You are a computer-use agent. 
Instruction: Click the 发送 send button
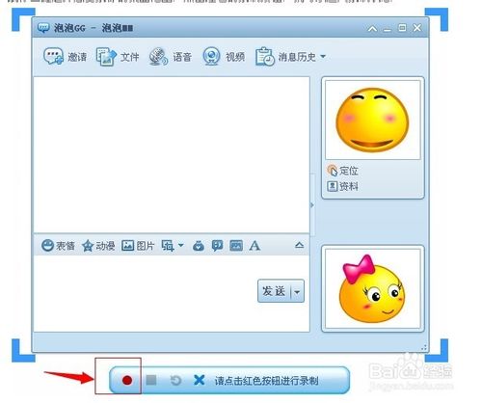(274, 291)
